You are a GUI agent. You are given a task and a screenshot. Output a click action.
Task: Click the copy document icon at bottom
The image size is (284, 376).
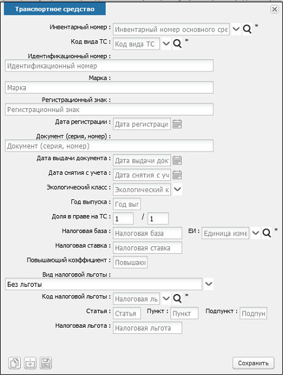point(15,363)
